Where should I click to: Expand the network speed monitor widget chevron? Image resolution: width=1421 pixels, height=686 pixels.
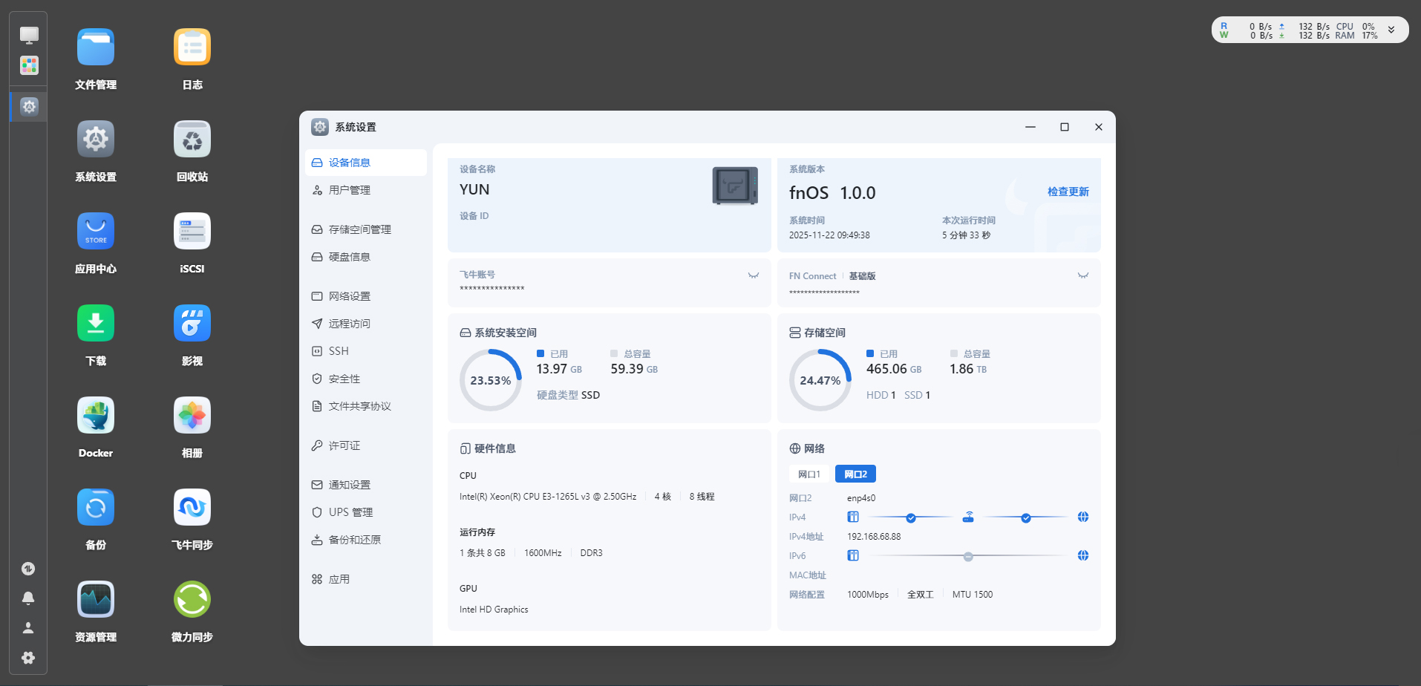[x=1391, y=30]
